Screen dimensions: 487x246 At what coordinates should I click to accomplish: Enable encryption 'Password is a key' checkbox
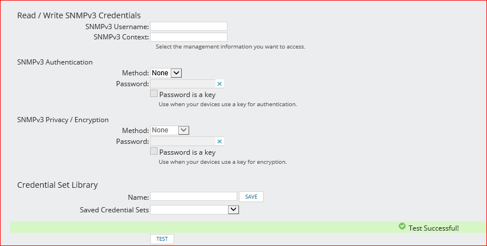click(x=154, y=152)
